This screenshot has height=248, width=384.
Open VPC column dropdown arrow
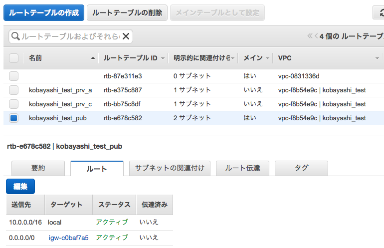(377, 58)
